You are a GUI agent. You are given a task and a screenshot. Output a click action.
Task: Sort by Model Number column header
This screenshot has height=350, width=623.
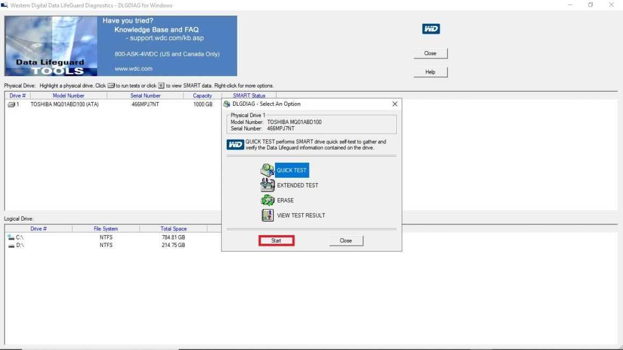(68, 96)
